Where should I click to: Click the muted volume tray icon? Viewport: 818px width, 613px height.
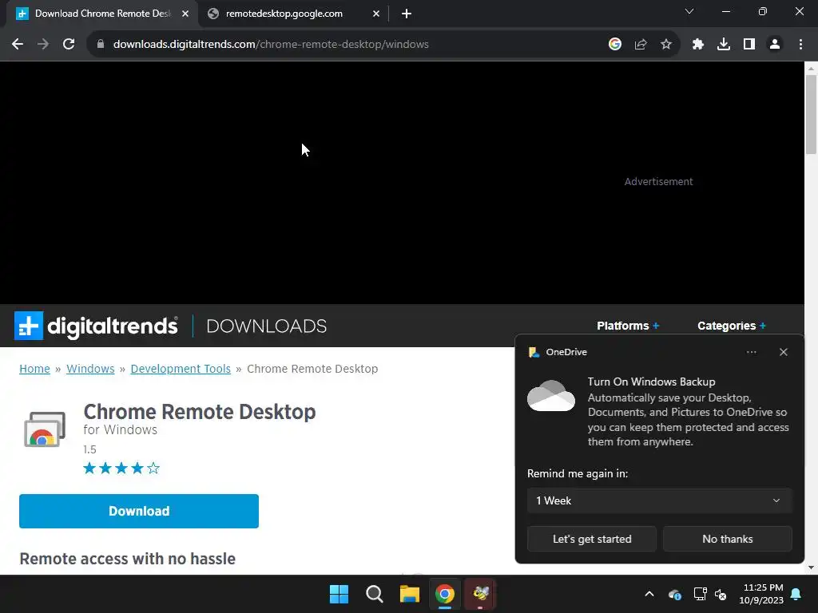click(721, 594)
